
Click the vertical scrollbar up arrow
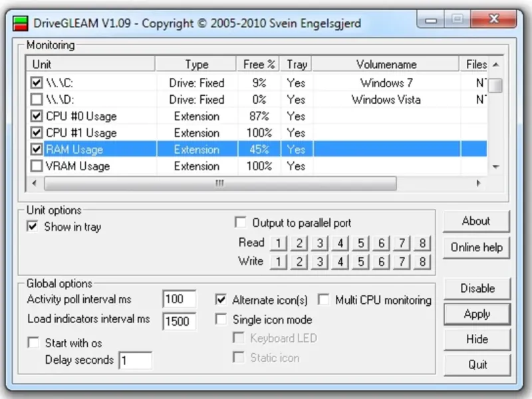click(495, 65)
